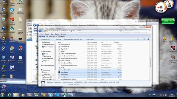Viewport: 177px width, 99px height.
Task: Click the breadcrumb arrow after programs
Action: tap(76, 31)
